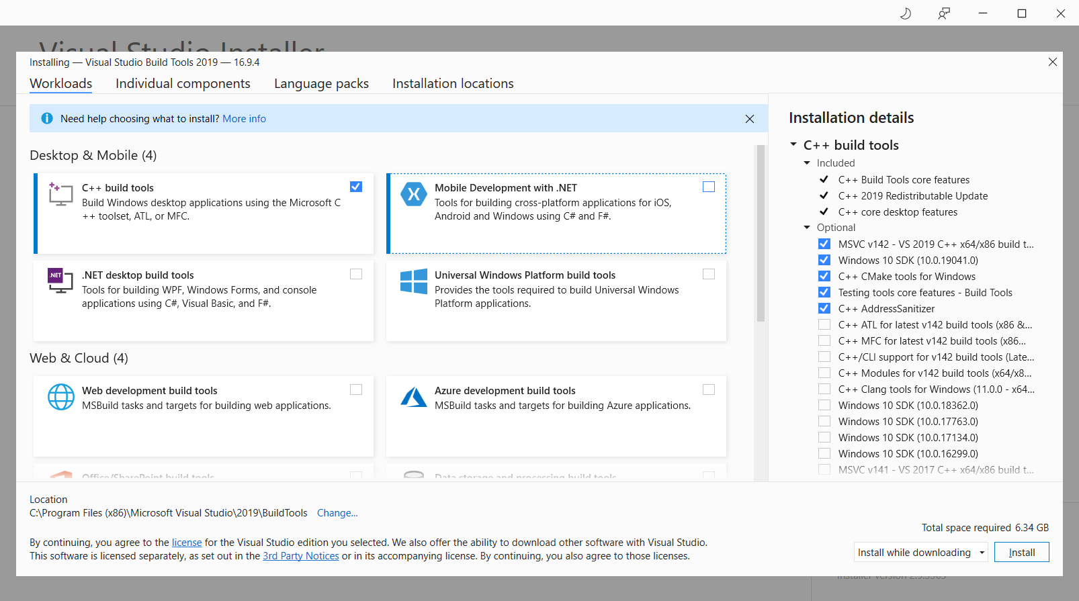
Task: Uncheck Windows 10 SDK (10.0.19041.0)
Action: tap(824, 260)
